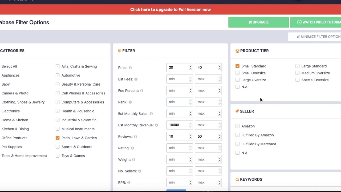Click the Seller tag icon
The height and width of the screenshot is (192, 341).
pyautogui.click(x=237, y=111)
